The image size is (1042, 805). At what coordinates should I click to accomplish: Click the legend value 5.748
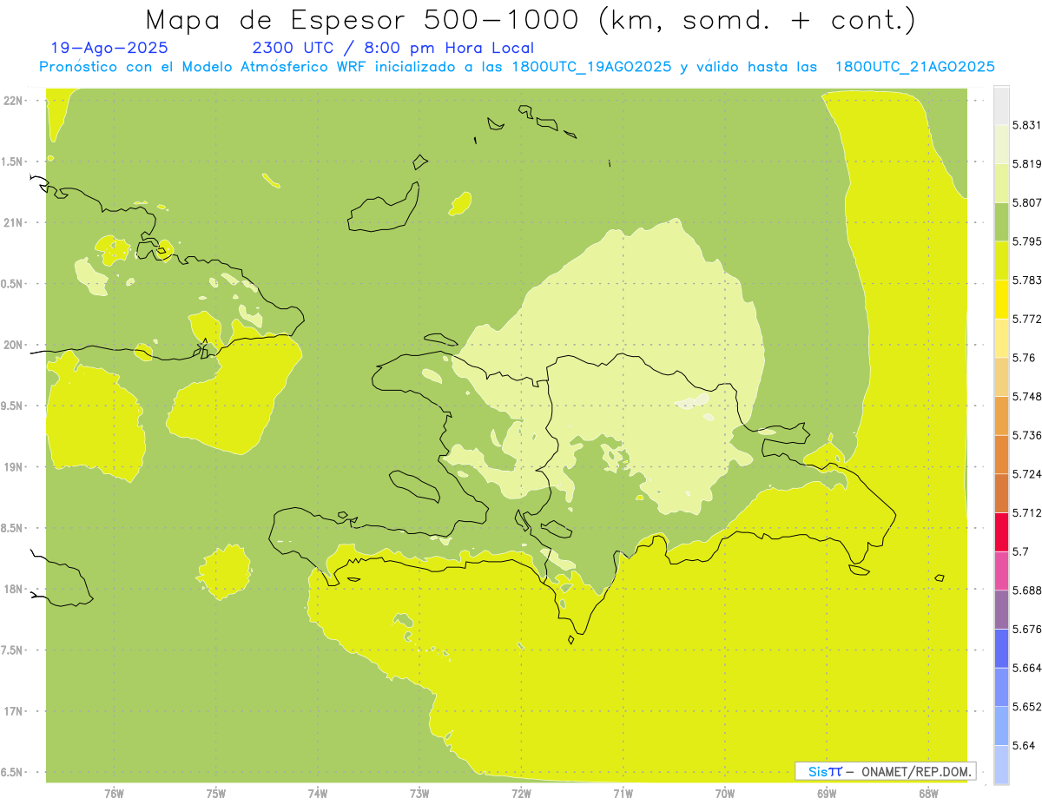[x=1026, y=396]
